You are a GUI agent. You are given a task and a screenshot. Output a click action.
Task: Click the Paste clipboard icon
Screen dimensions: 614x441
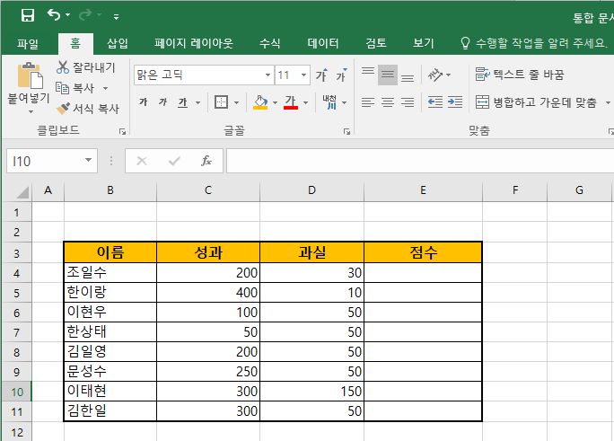point(30,75)
